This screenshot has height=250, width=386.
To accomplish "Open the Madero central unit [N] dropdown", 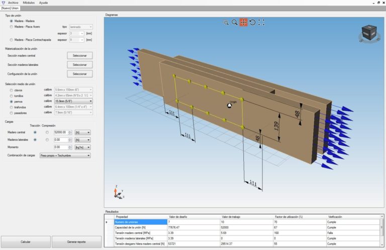I will (x=82, y=132).
